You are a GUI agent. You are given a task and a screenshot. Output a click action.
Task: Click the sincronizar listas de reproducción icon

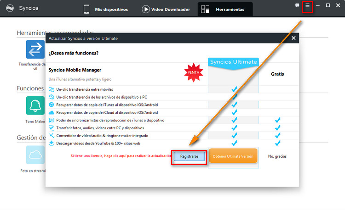pos(51,120)
